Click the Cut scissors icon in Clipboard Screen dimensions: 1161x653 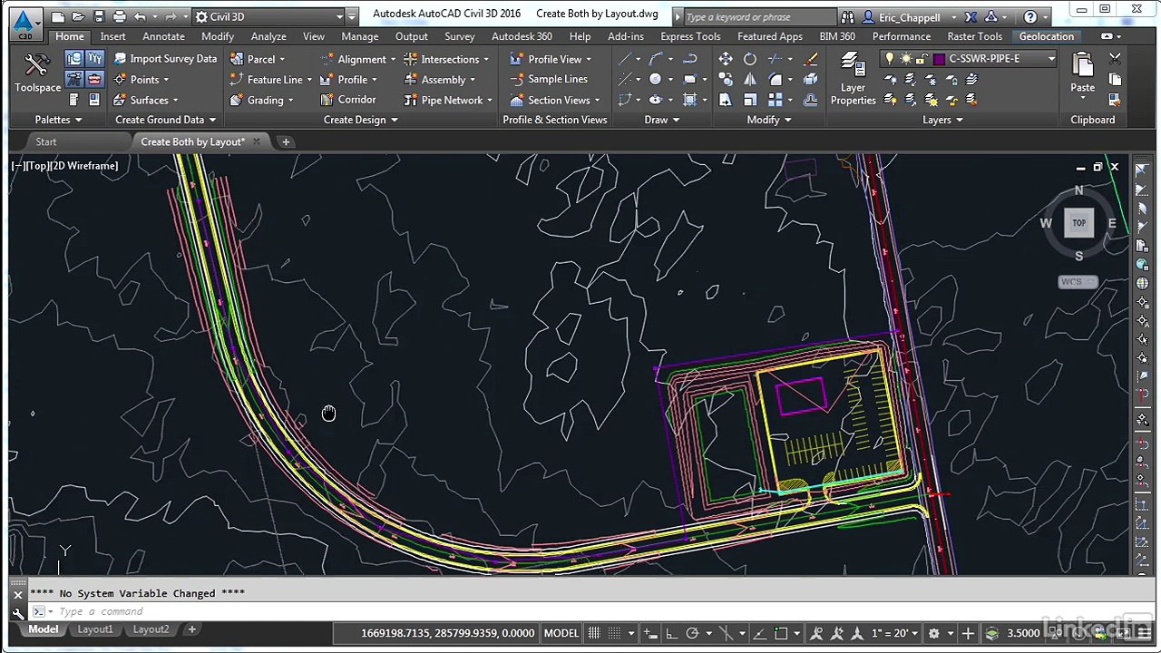point(1115,59)
